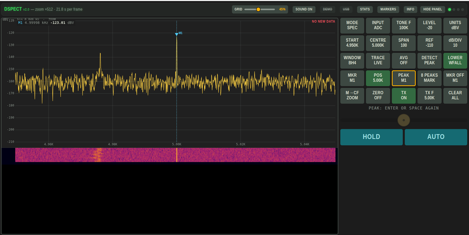Toggle the USB button
The image size is (469, 235).
click(x=346, y=9)
